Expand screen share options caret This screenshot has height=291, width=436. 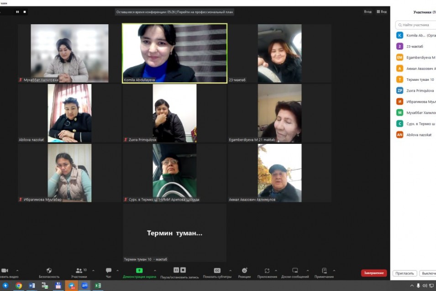155,270
